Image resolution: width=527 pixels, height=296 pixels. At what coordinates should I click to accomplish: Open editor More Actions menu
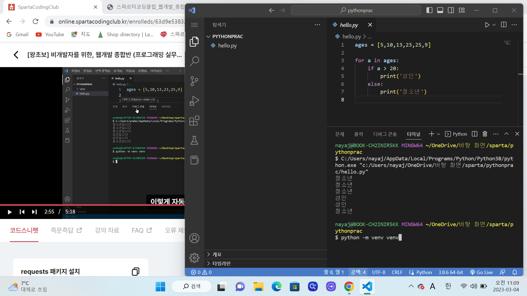[514, 25]
